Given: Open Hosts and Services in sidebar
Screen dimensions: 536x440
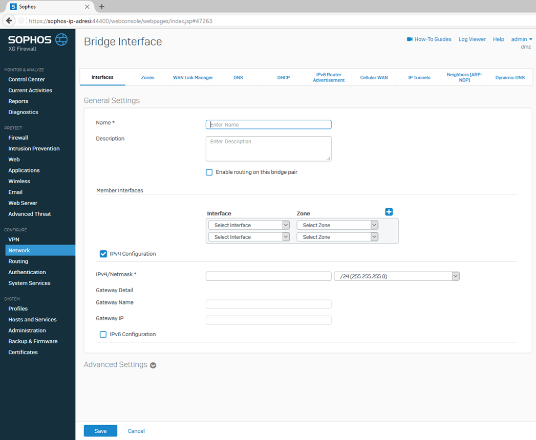Looking at the screenshot, I should [32, 319].
